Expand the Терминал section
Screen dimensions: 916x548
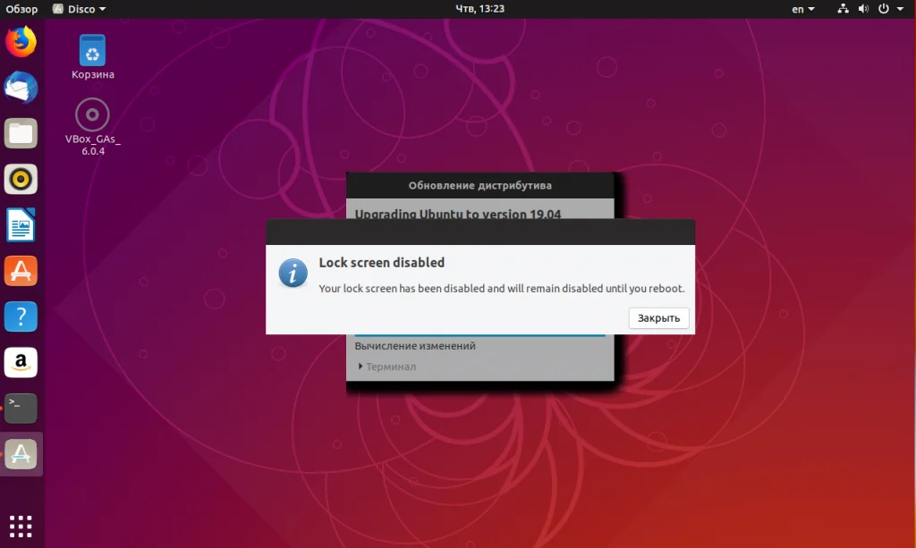[x=386, y=367]
